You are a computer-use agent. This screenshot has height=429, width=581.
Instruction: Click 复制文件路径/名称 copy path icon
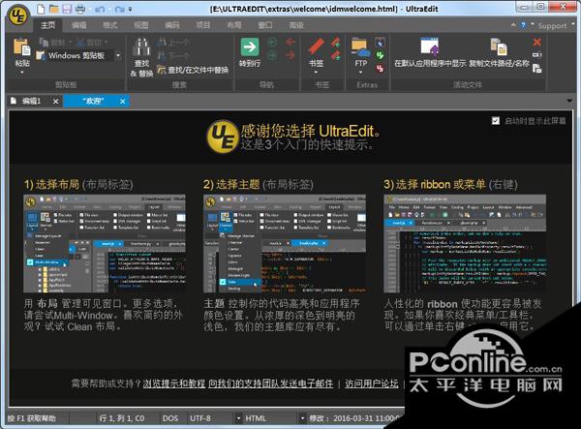point(499,46)
